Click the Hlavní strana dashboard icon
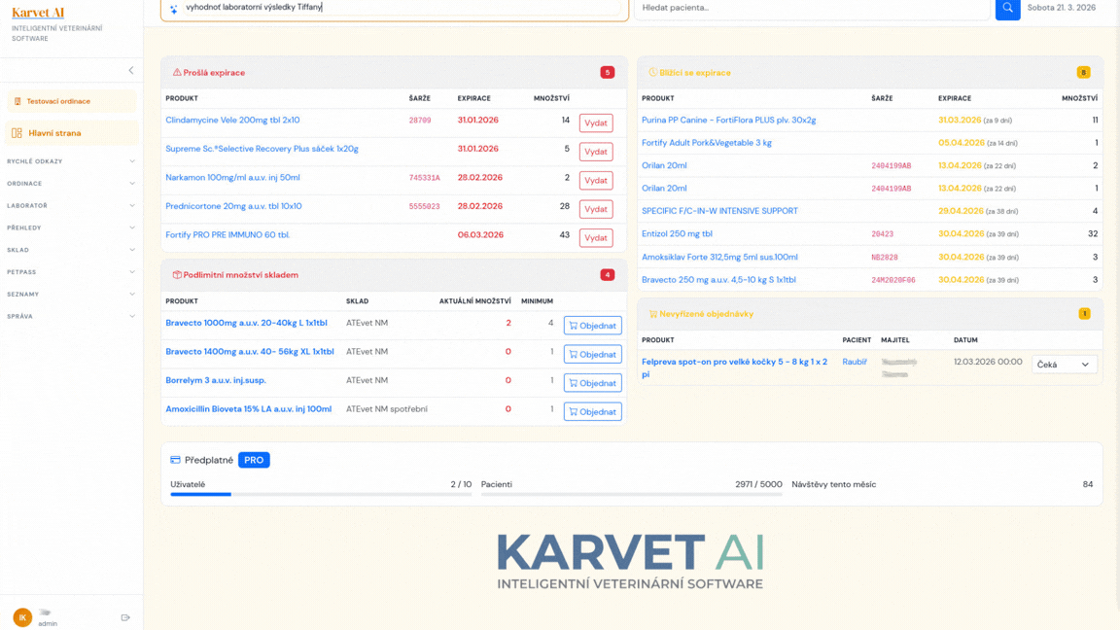This screenshot has width=1120, height=630. point(17,133)
